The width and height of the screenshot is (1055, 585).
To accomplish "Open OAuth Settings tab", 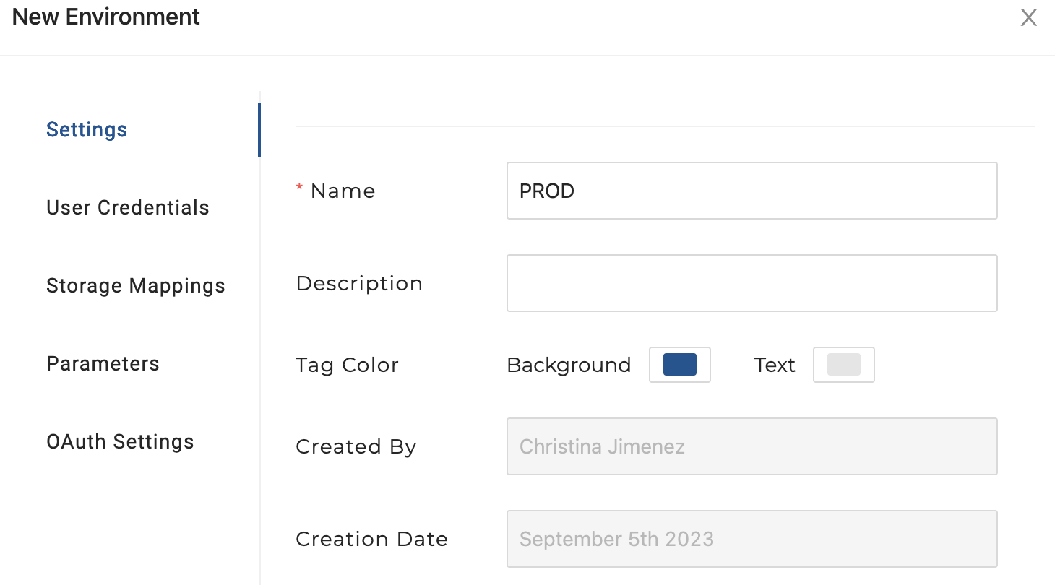I will (x=120, y=442).
